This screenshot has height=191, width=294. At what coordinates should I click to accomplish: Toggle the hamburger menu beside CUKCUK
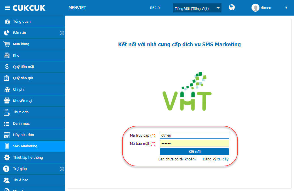(7, 8)
